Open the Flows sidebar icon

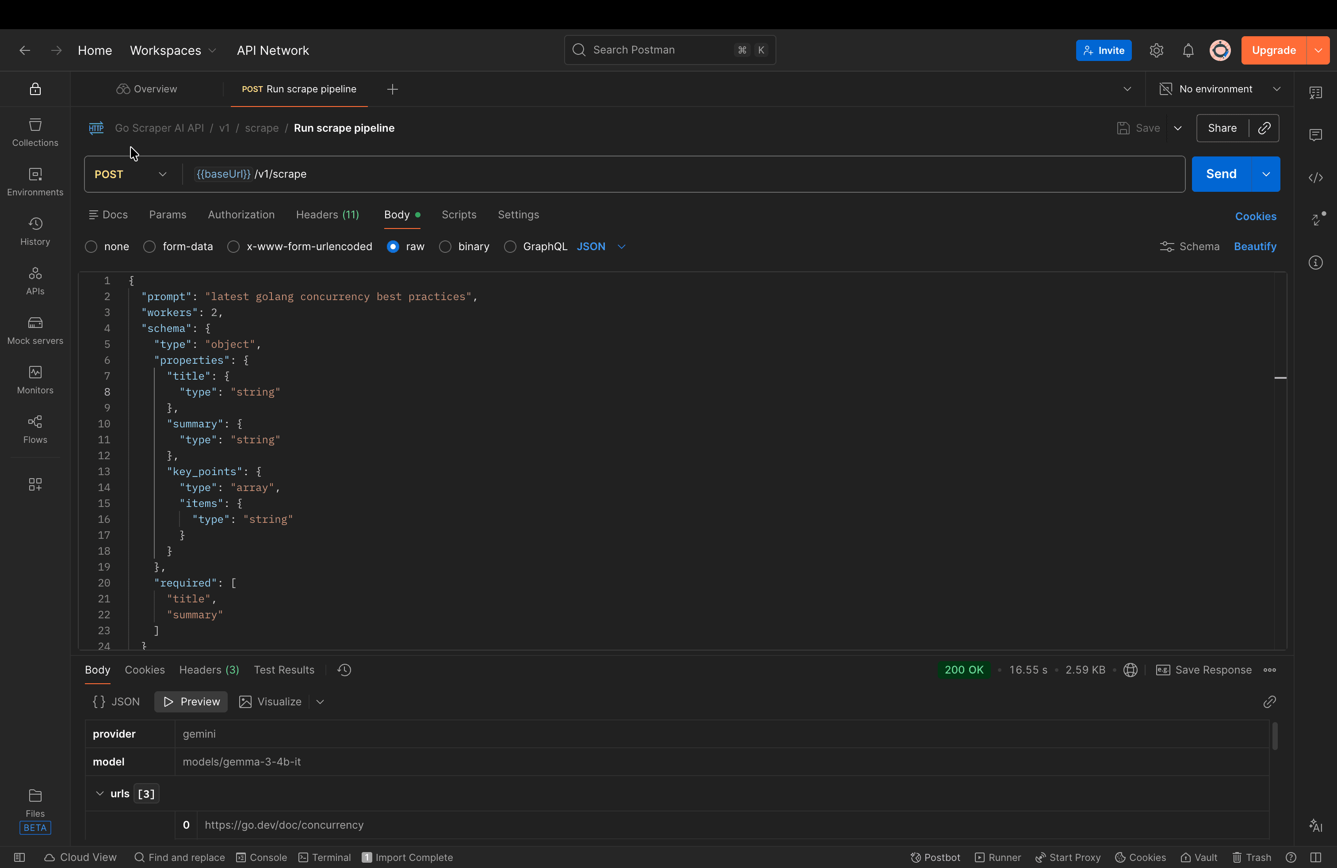(35, 430)
